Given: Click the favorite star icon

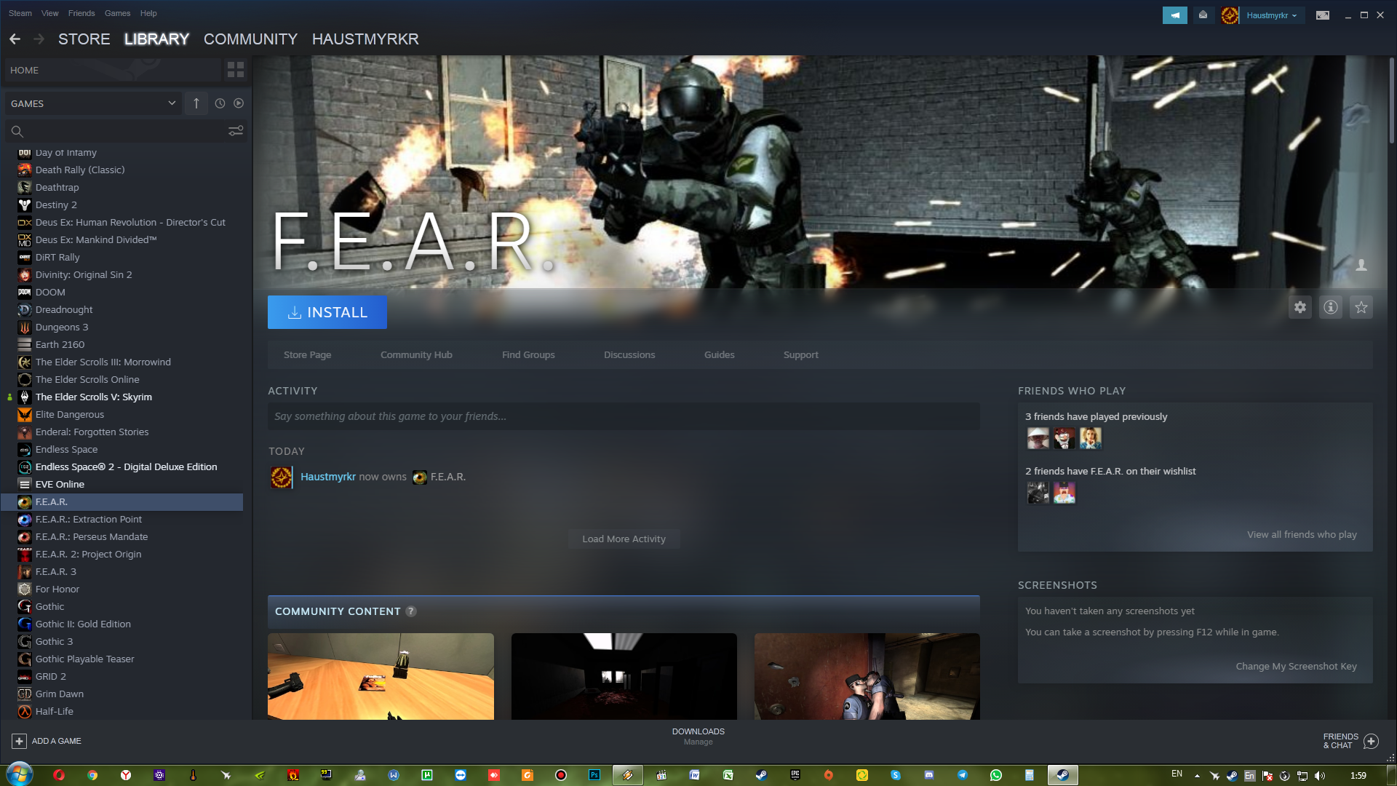Looking at the screenshot, I should [1361, 308].
